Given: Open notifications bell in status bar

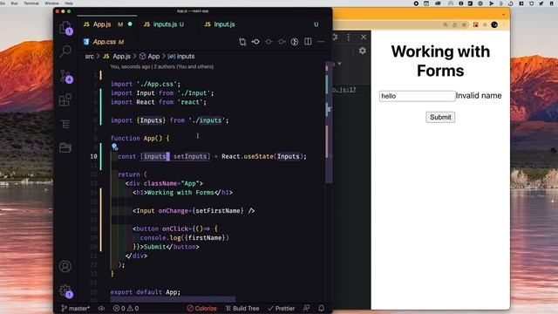Looking at the screenshot, I should point(322,308).
